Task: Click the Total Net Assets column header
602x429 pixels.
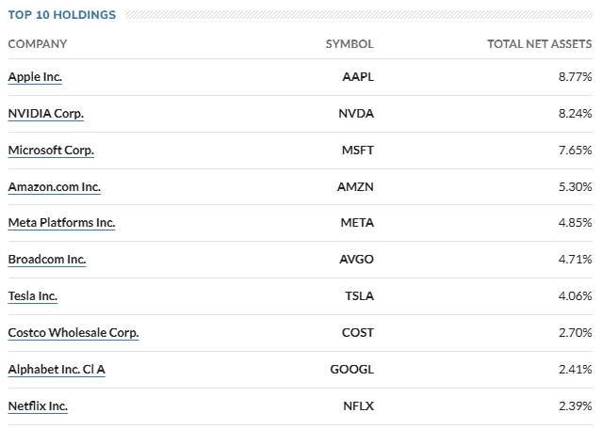Action: tap(540, 44)
